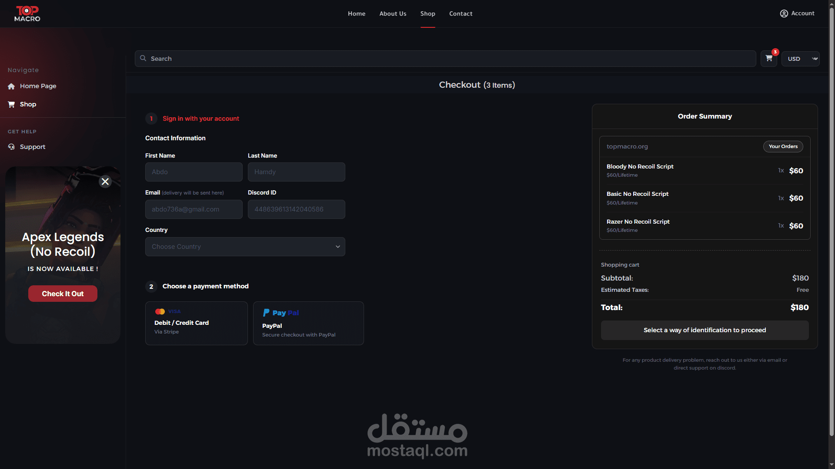
Task: Click the Support headset icon
Action: coord(11,147)
